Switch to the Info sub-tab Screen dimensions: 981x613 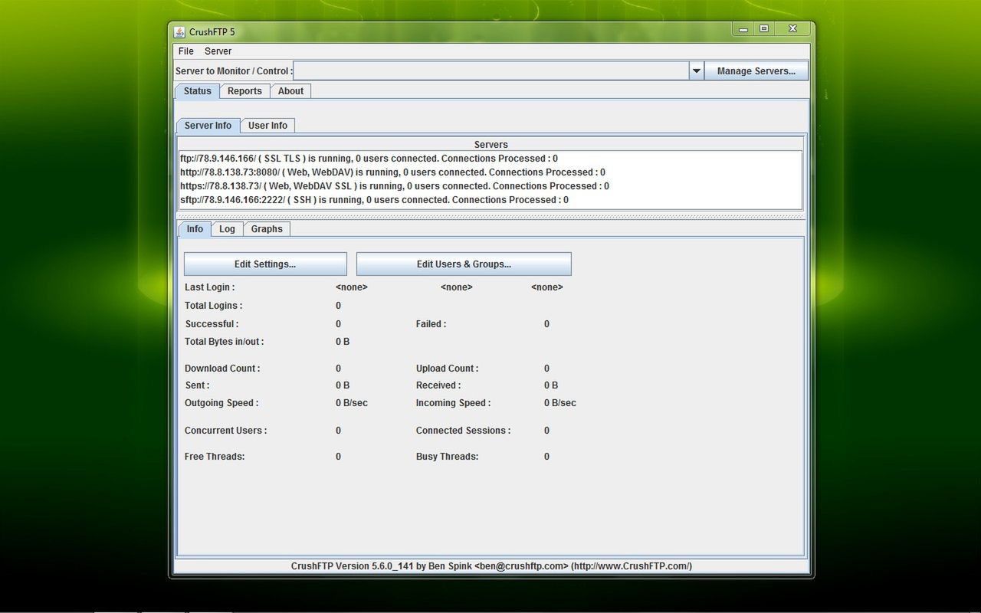[195, 229]
